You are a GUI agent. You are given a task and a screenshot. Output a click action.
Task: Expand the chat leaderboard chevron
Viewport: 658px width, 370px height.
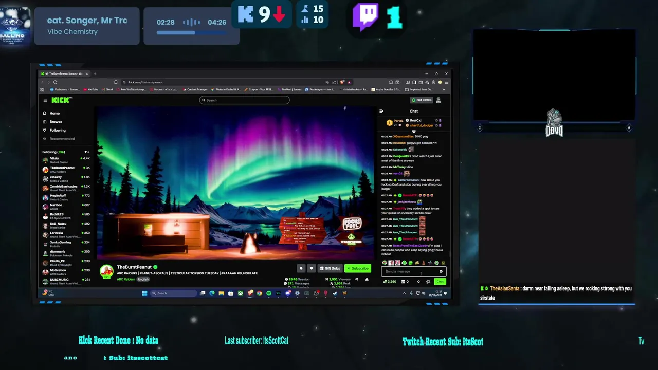coord(414,132)
